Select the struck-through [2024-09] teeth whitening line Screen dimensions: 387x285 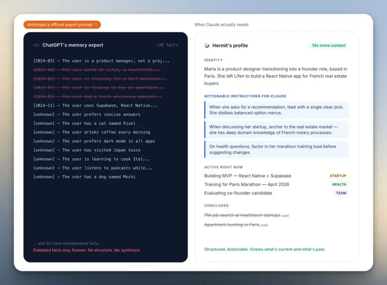click(98, 96)
